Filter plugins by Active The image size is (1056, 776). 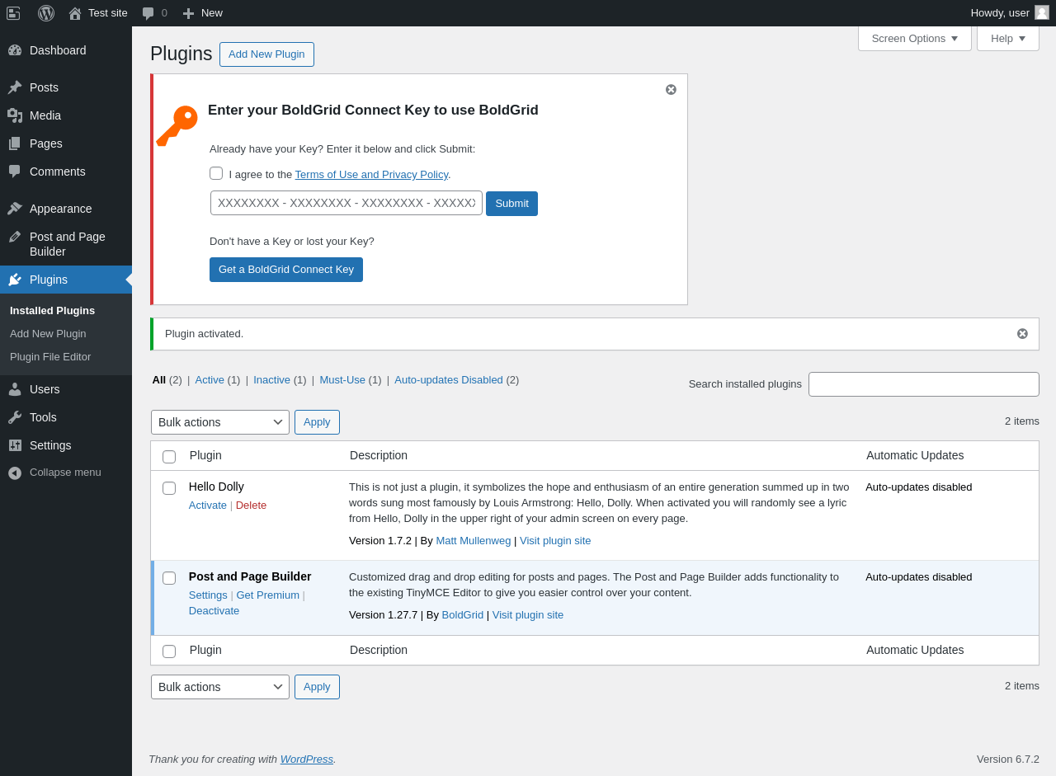pyautogui.click(x=210, y=379)
